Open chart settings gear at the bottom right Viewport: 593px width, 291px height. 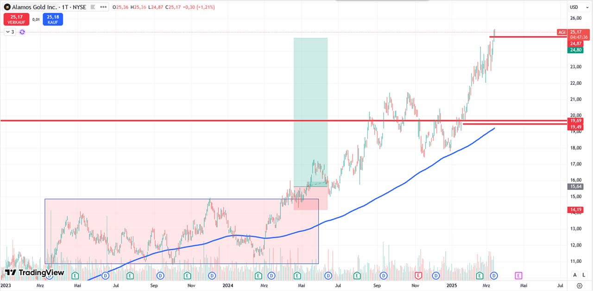click(x=579, y=286)
